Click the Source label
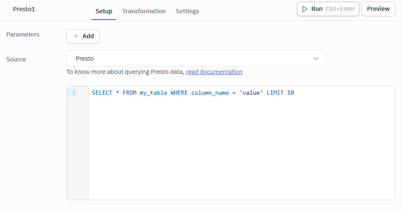Viewport: 402px width, 213px height. pyautogui.click(x=16, y=59)
